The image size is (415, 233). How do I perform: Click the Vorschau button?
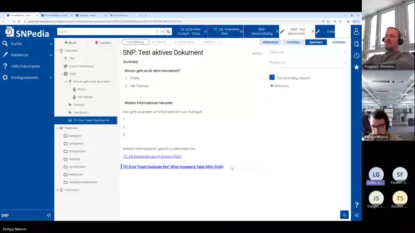click(x=293, y=42)
